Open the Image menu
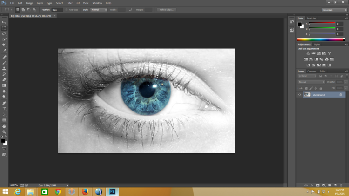The width and height of the screenshot is (349, 196). pos(29,3)
